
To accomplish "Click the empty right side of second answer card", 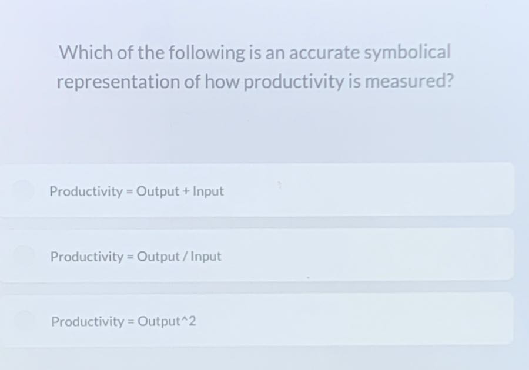I will click(x=371, y=255).
